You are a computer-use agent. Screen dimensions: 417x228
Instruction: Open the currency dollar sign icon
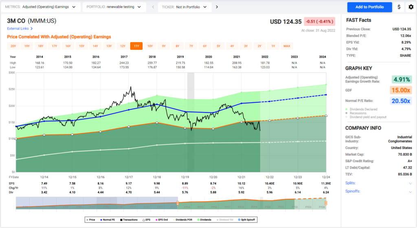pyautogui.click(x=399, y=7)
